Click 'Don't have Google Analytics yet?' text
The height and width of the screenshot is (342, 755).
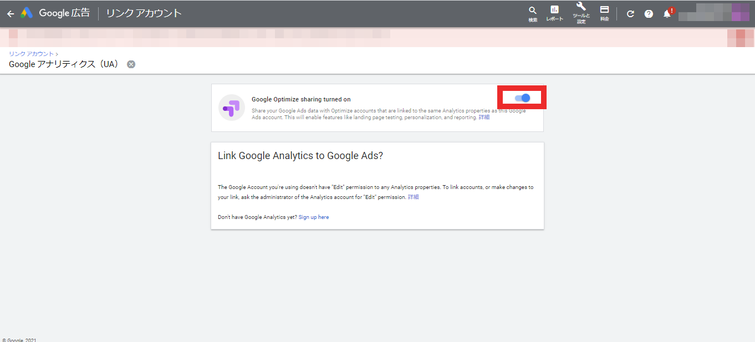pos(257,217)
